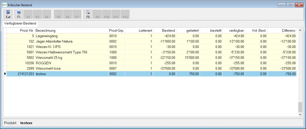Click the disabled F10 toolbar button
This screenshot has height=129, width=306.
[x=106, y=14]
